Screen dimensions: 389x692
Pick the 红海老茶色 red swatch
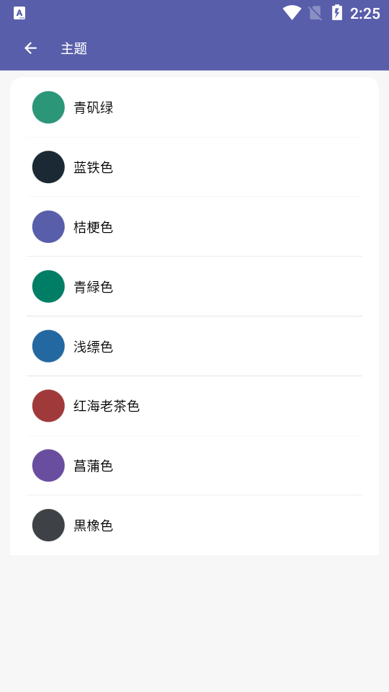point(48,406)
